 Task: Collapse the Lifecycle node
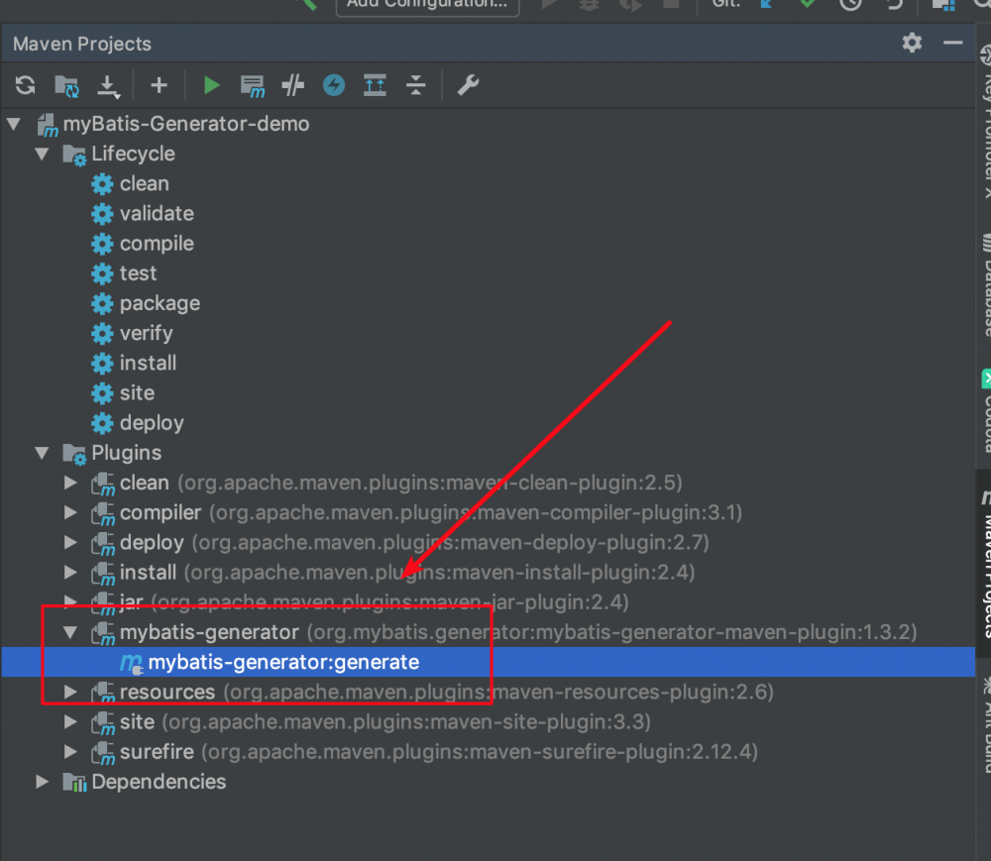pyautogui.click(x=43, y=154)
